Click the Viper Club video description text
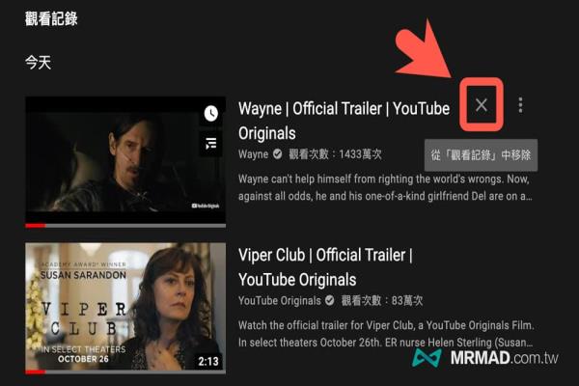This screenshot has width=579, height=386. pos(386,334)
